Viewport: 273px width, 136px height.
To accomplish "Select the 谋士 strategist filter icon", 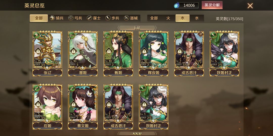I will point(89,18).
